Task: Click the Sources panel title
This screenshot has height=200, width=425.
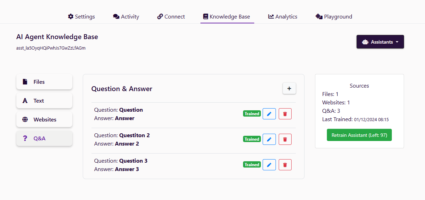Action: pyautogui.click(x=359, y=86)
